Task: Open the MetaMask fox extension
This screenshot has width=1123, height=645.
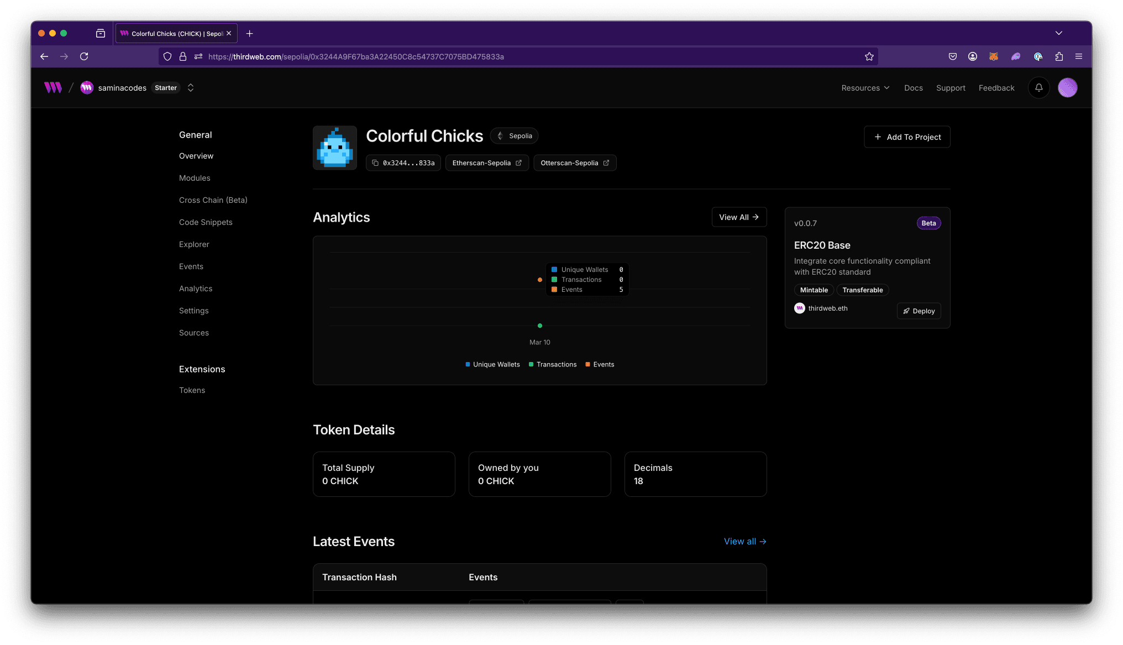Action: (993, 56)
